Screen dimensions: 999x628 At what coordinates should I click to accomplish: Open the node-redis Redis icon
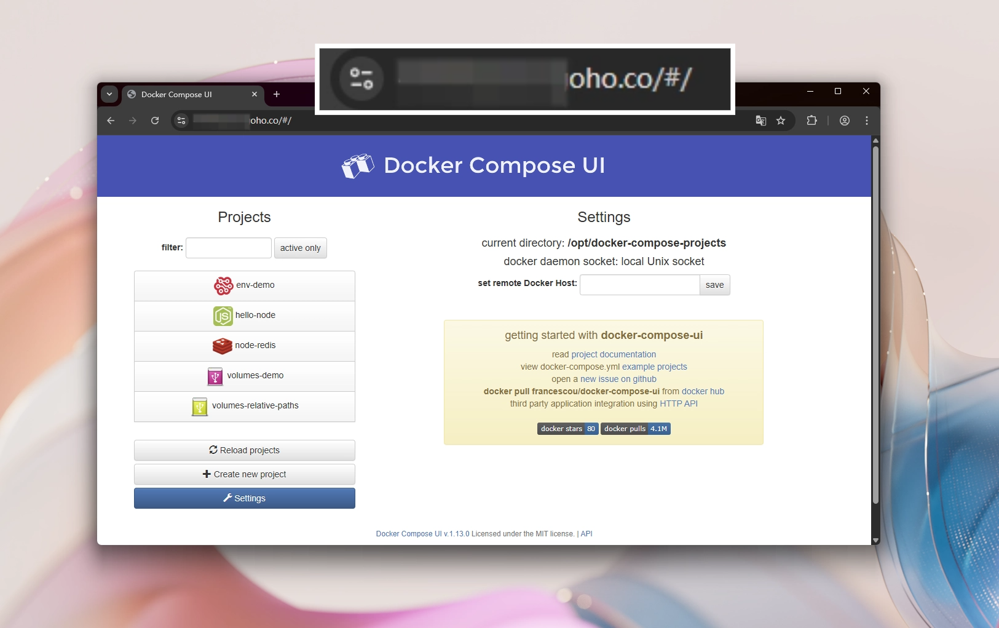[223, 346]
